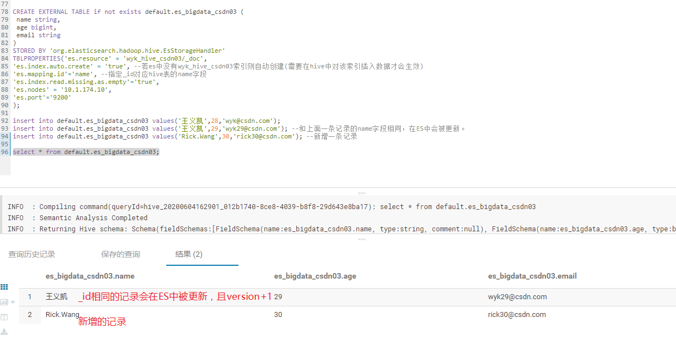Viewport: 676px width, 342px height.
Task: Open the bar chart results view
Action: (4, 302)
